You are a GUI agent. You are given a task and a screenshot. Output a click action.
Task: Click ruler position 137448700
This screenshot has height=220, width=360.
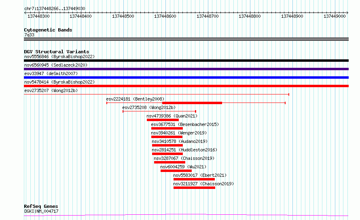point(208,16)
